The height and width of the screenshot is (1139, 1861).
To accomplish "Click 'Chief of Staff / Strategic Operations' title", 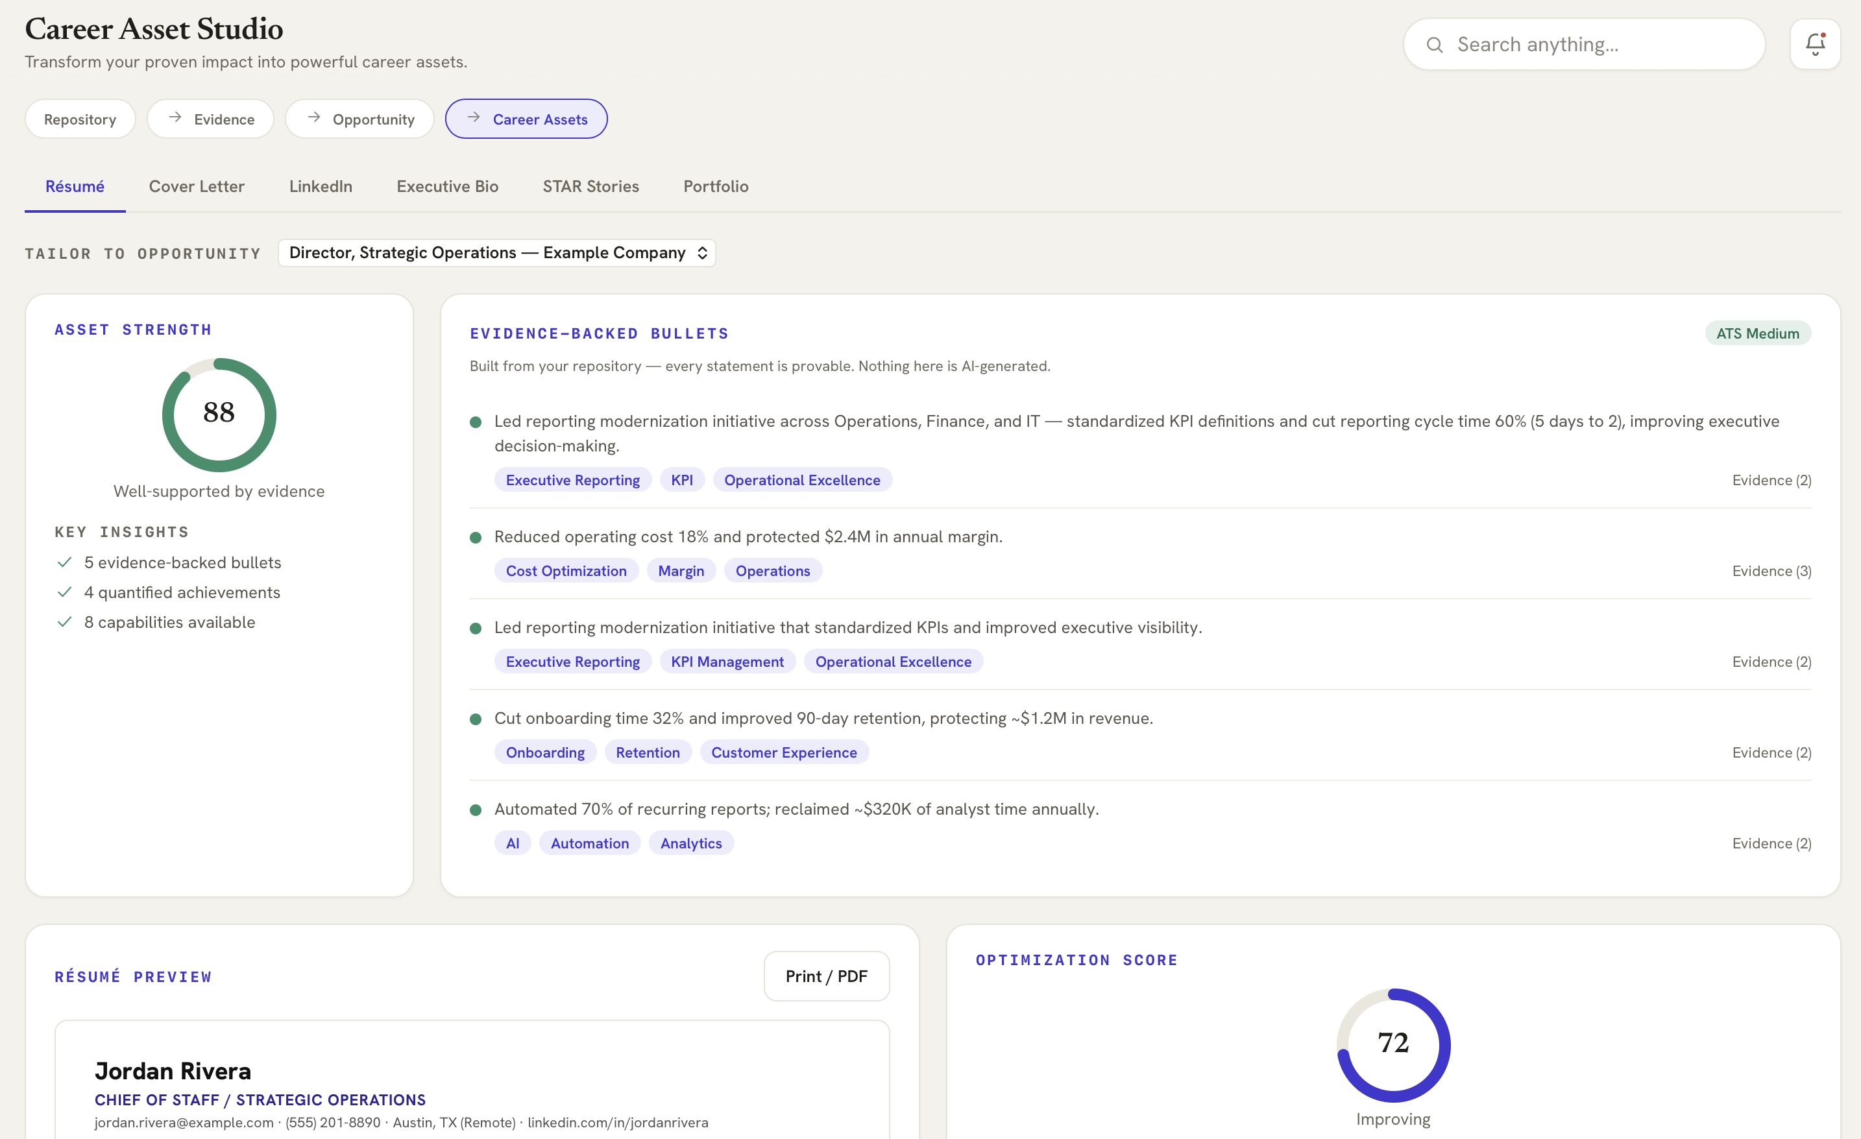I will click(260, 1099).
